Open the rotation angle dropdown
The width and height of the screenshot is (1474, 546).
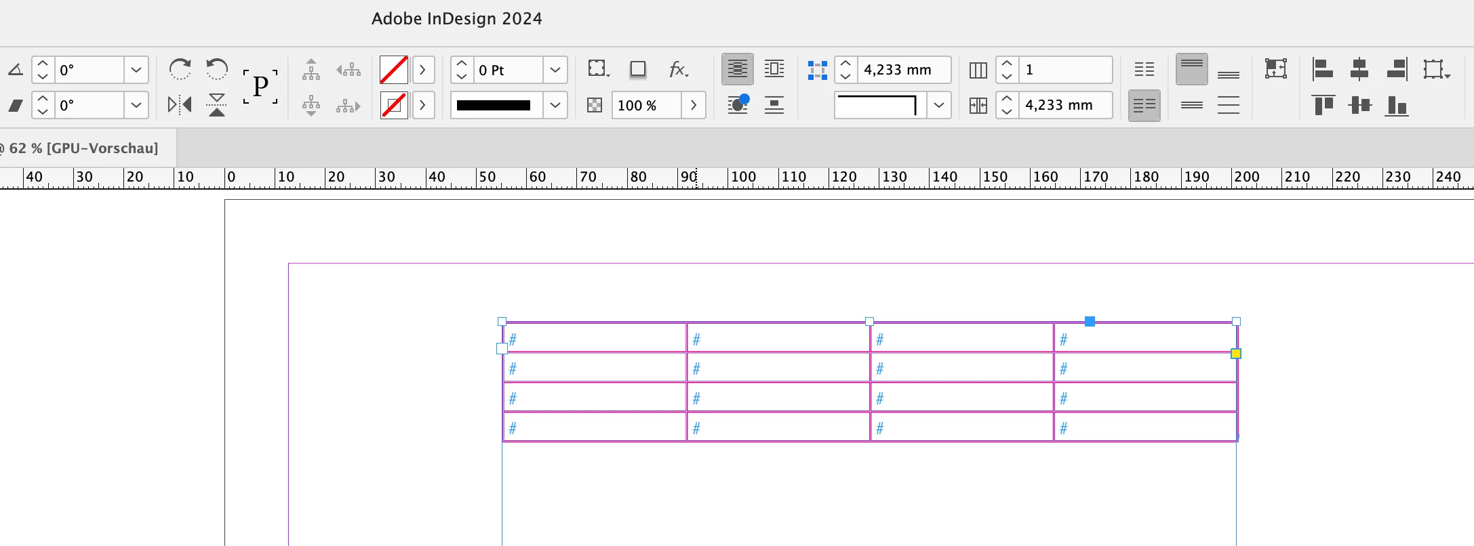tap(136, 70)
